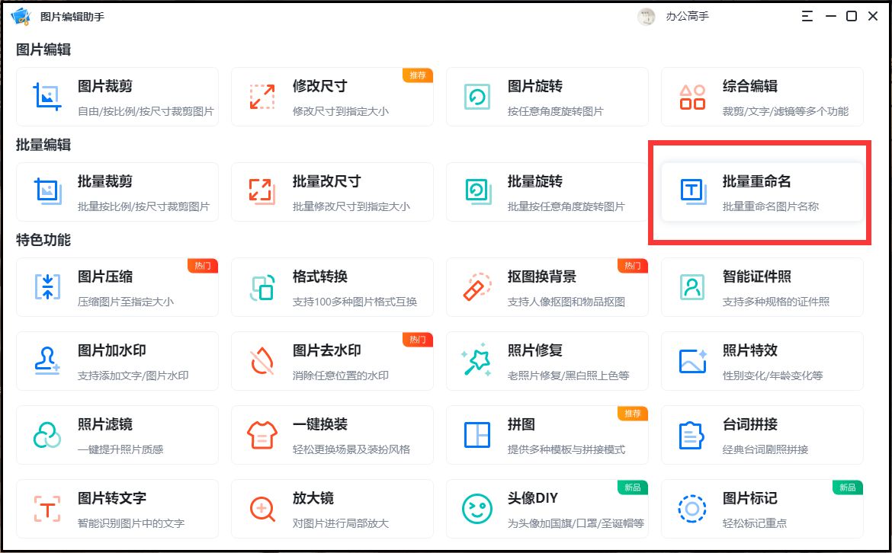892x553 pixels.
Task: Select the 修改尺寸 resize tool
Action: (x=333, y=96)
